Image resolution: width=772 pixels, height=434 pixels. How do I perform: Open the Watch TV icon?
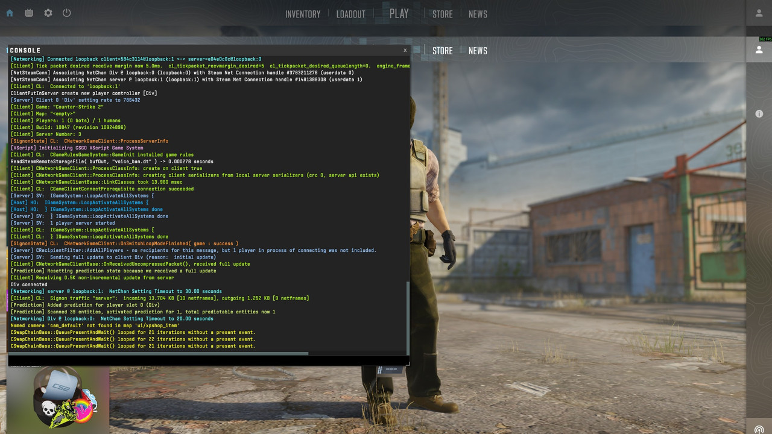(29, 13)
